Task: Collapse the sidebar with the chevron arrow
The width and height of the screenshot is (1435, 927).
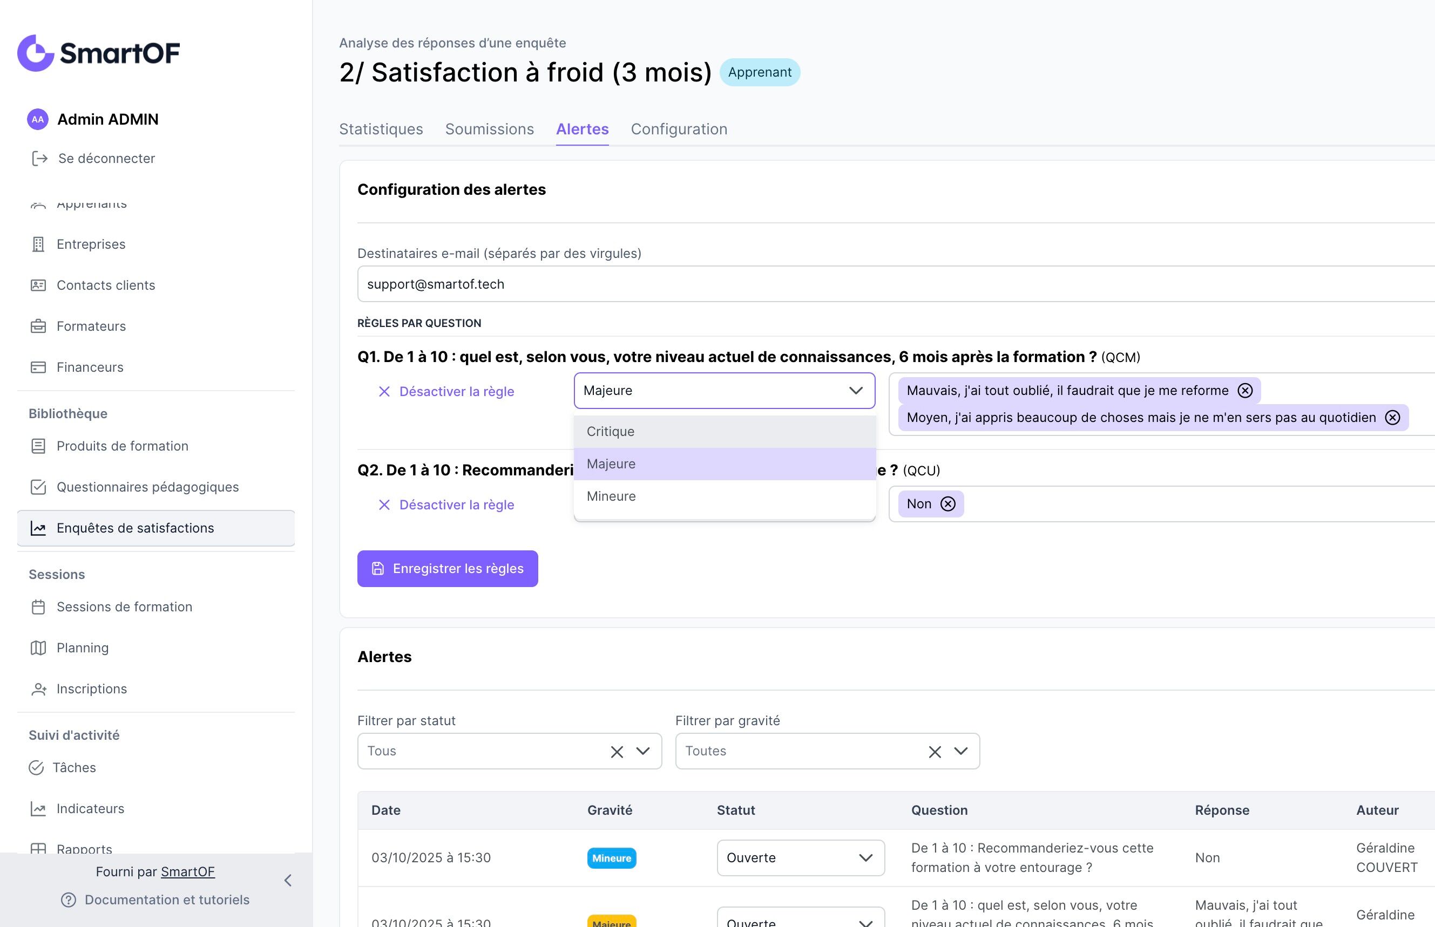Action: coord(288,881)
